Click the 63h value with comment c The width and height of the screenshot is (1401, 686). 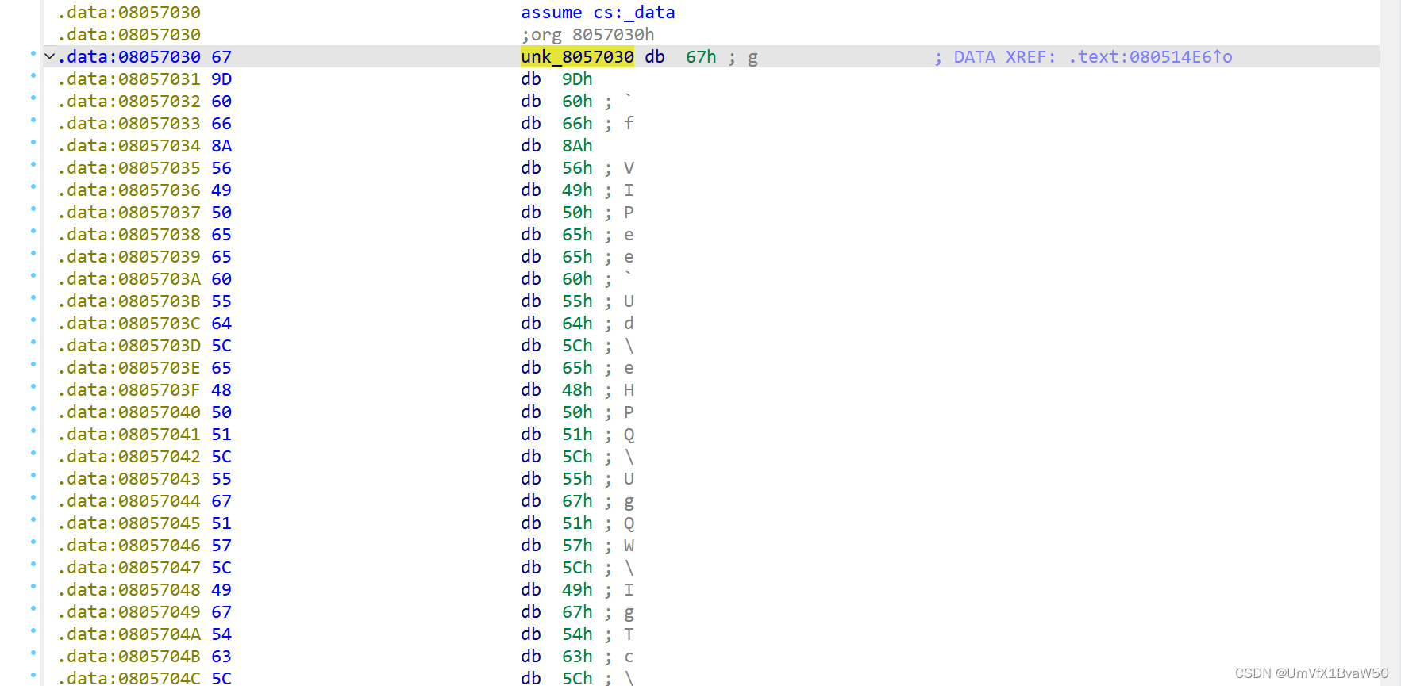tap(577, 656)
